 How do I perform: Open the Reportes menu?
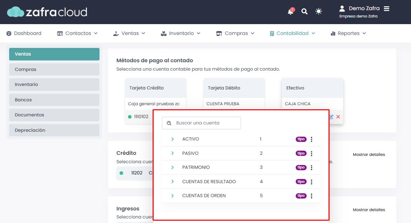pyautogui.click(x=348, y=33)
